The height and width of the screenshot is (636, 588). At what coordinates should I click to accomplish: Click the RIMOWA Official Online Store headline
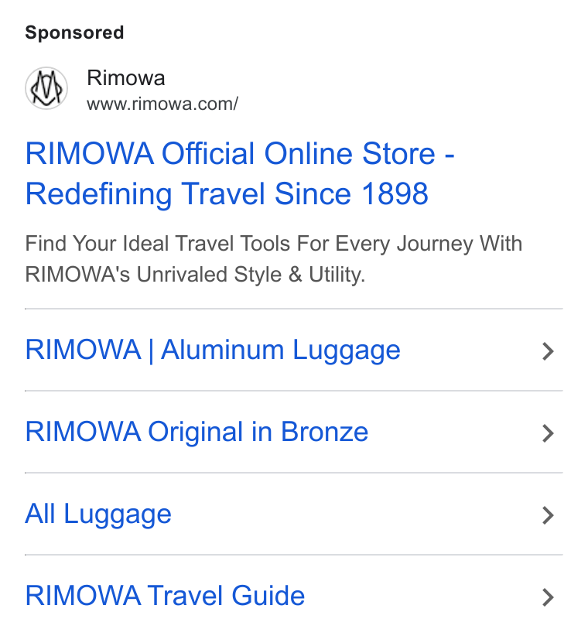click(x=240, y=154)
